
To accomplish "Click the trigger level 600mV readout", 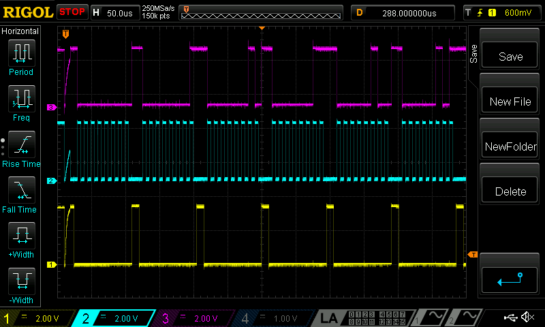I will coord(518,13).
